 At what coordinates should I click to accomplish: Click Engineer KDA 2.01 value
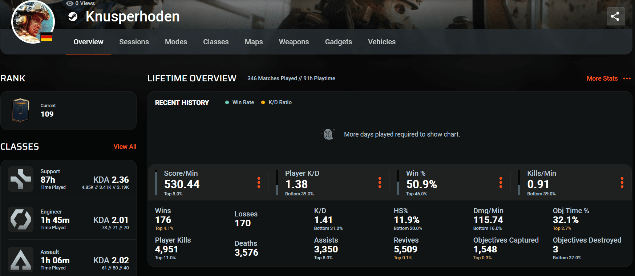coord(111,220)
